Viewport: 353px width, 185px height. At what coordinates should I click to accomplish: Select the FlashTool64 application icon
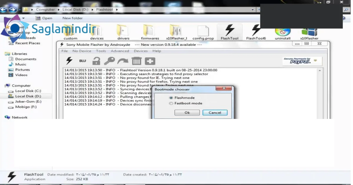pyautogui.click(x=256, y=32)
